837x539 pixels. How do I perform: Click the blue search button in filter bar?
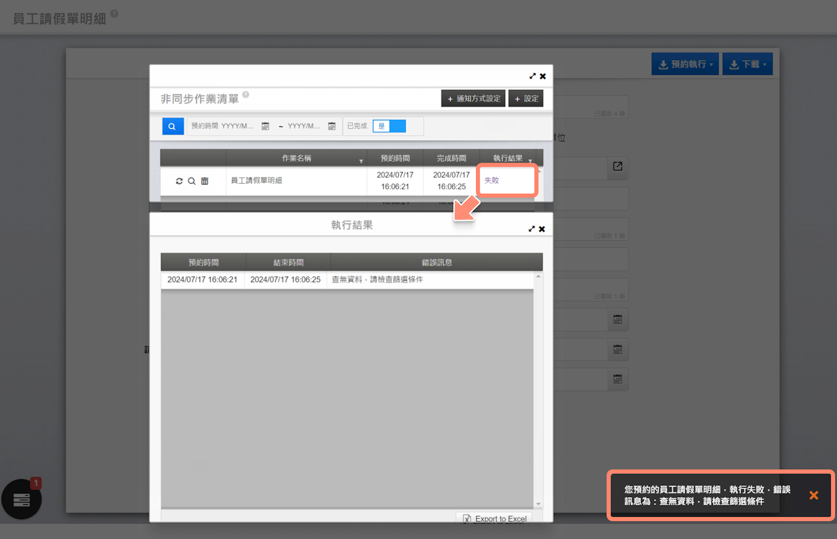pyautogui.click(x=172, y=126)
